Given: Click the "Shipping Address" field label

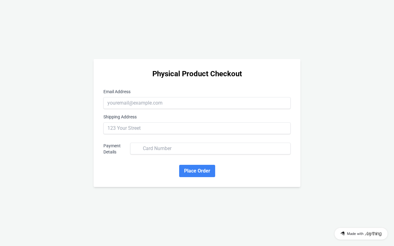Looking at the screenshot, I should (x=120, y=117).
